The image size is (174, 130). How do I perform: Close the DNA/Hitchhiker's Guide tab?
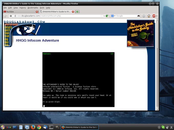click(73, 12)
